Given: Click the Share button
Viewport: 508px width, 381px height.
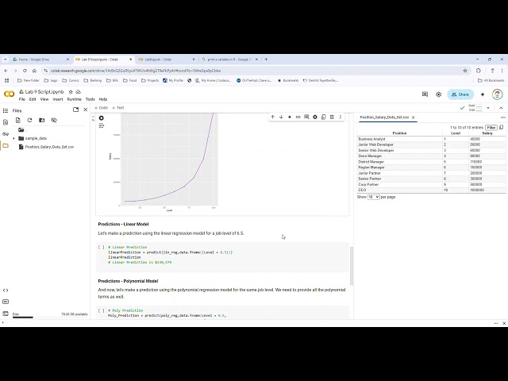Looking at the screenshot, I should [460, 94].
